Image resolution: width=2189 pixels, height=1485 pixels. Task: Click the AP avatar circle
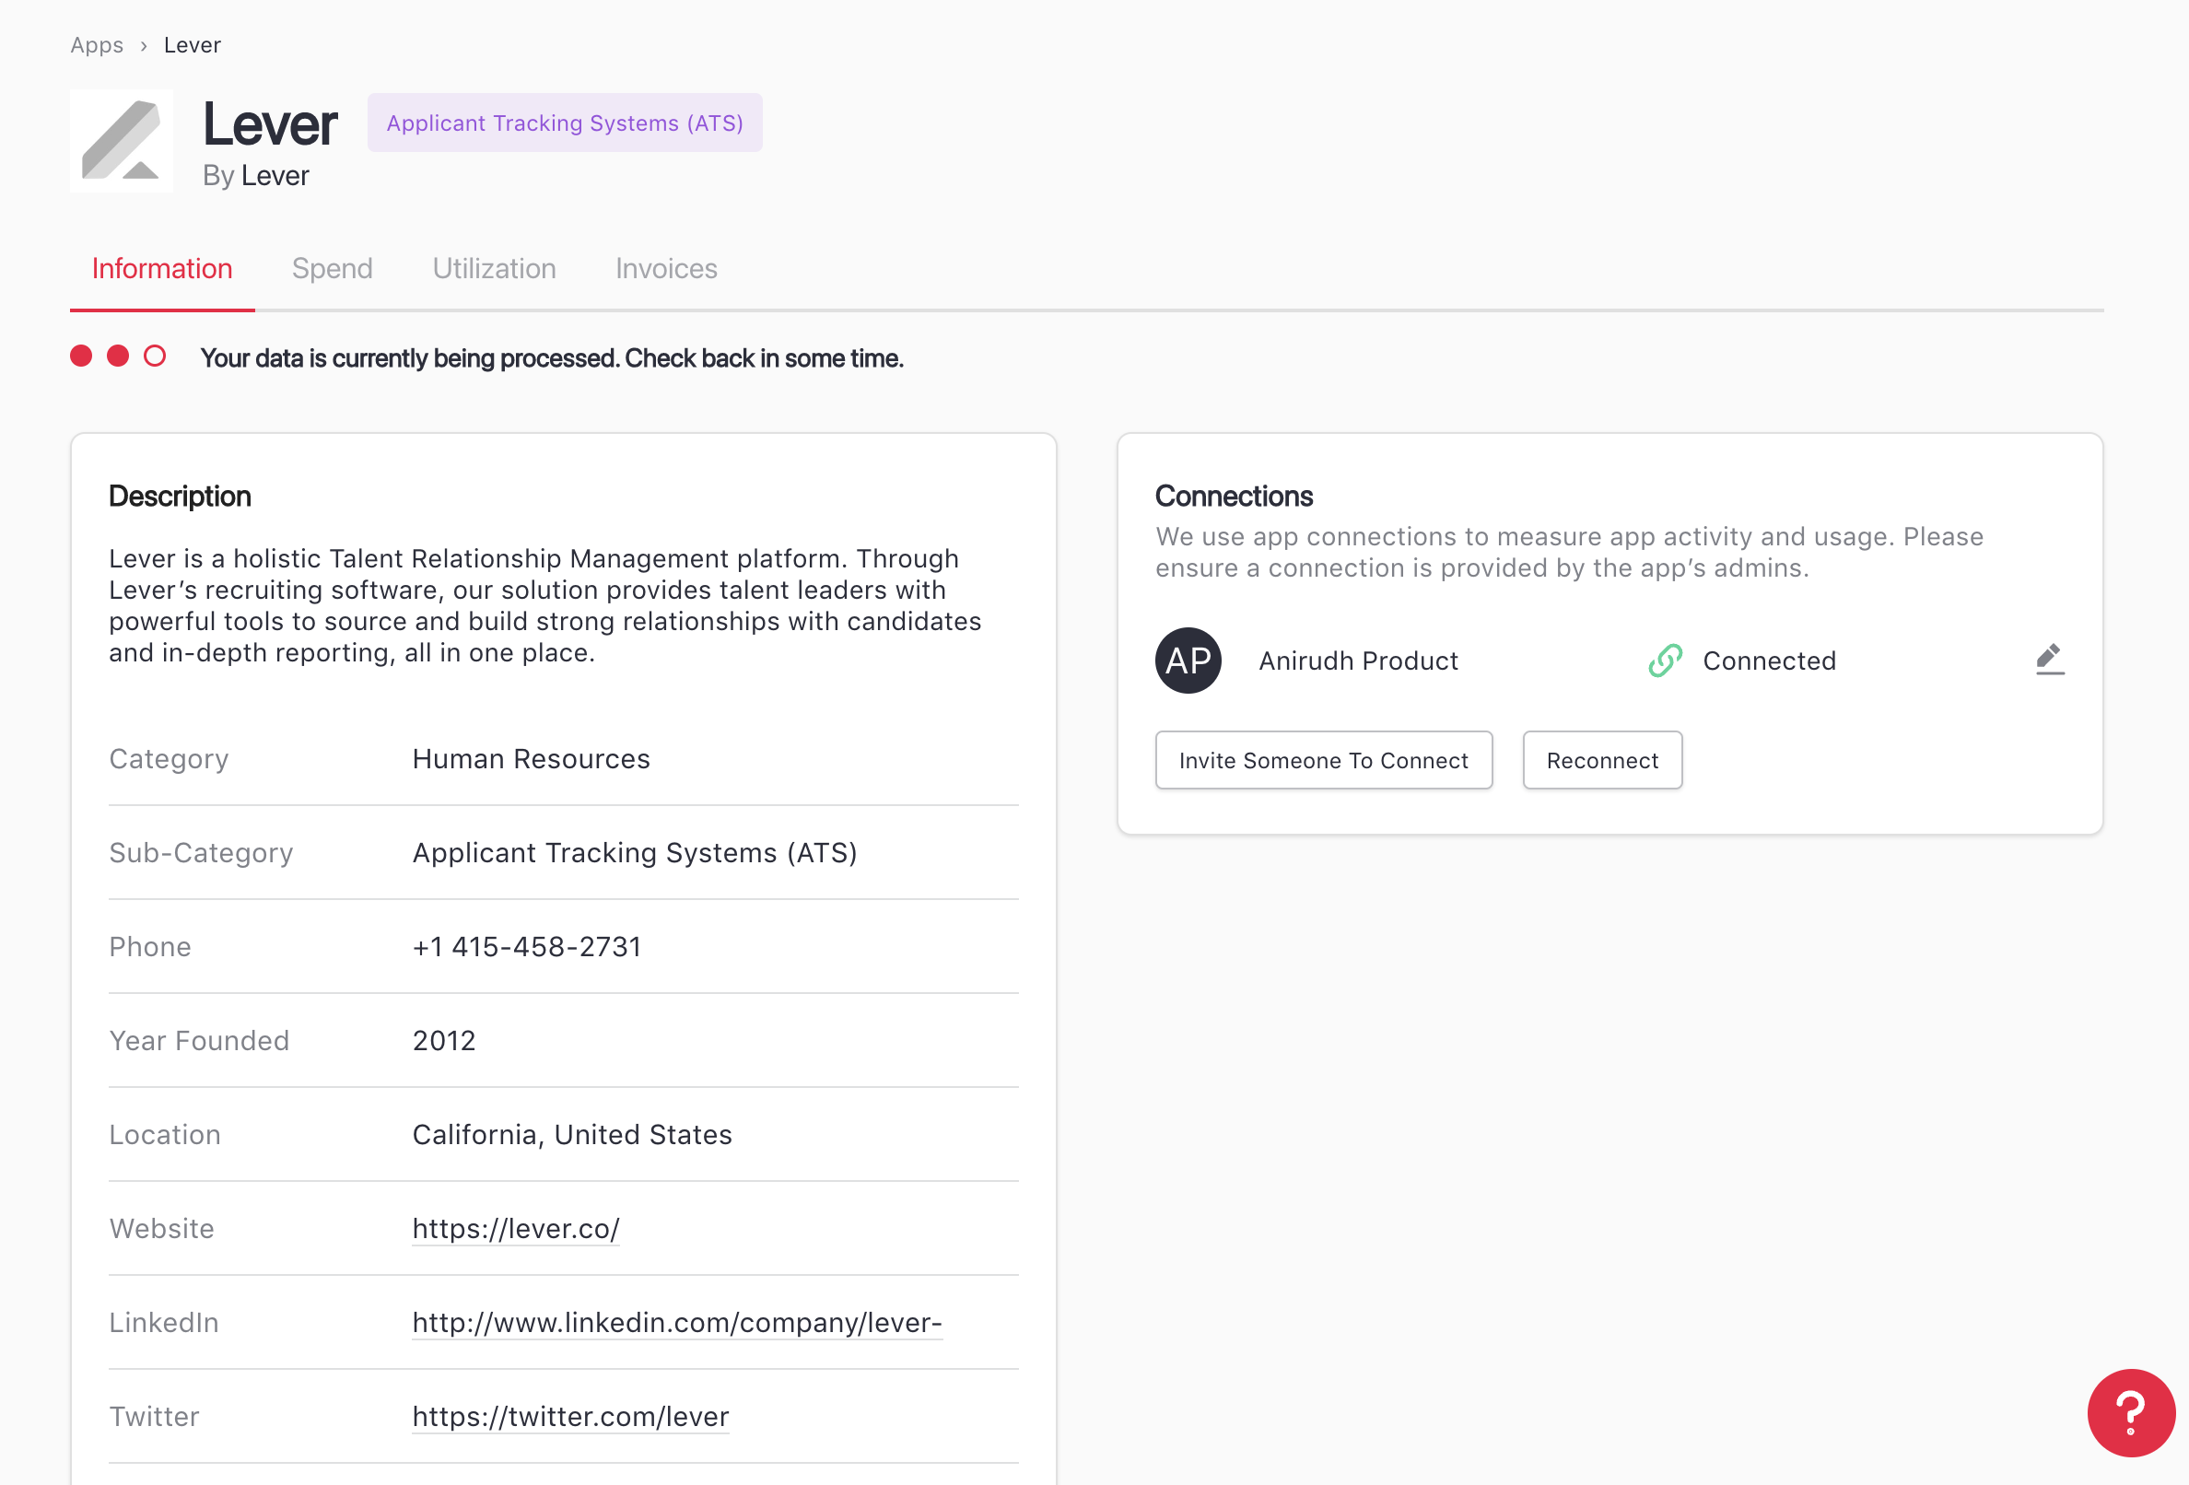(1188, 661)
